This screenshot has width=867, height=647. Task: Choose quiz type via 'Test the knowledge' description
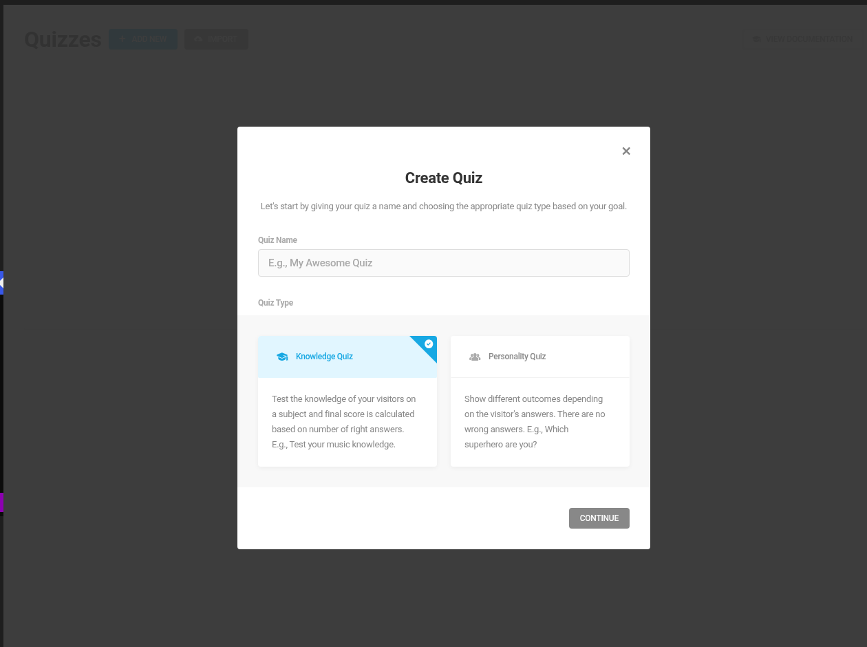(x=344, y=421)
